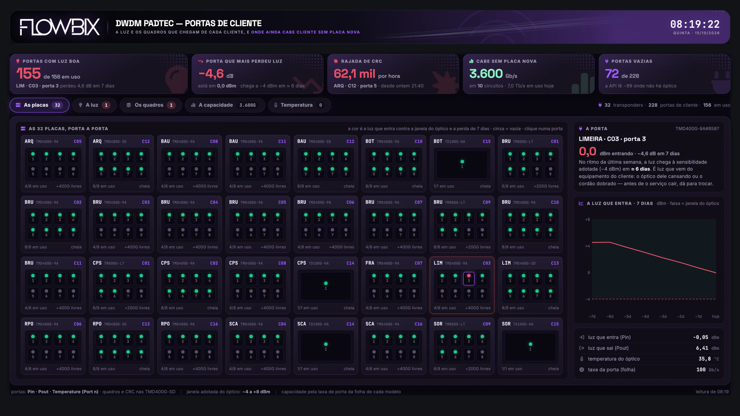Image resolution: width=740 pixels, height=416 pixels.
Task: Open the Portas vazias summary card
Action: point(664,74)
